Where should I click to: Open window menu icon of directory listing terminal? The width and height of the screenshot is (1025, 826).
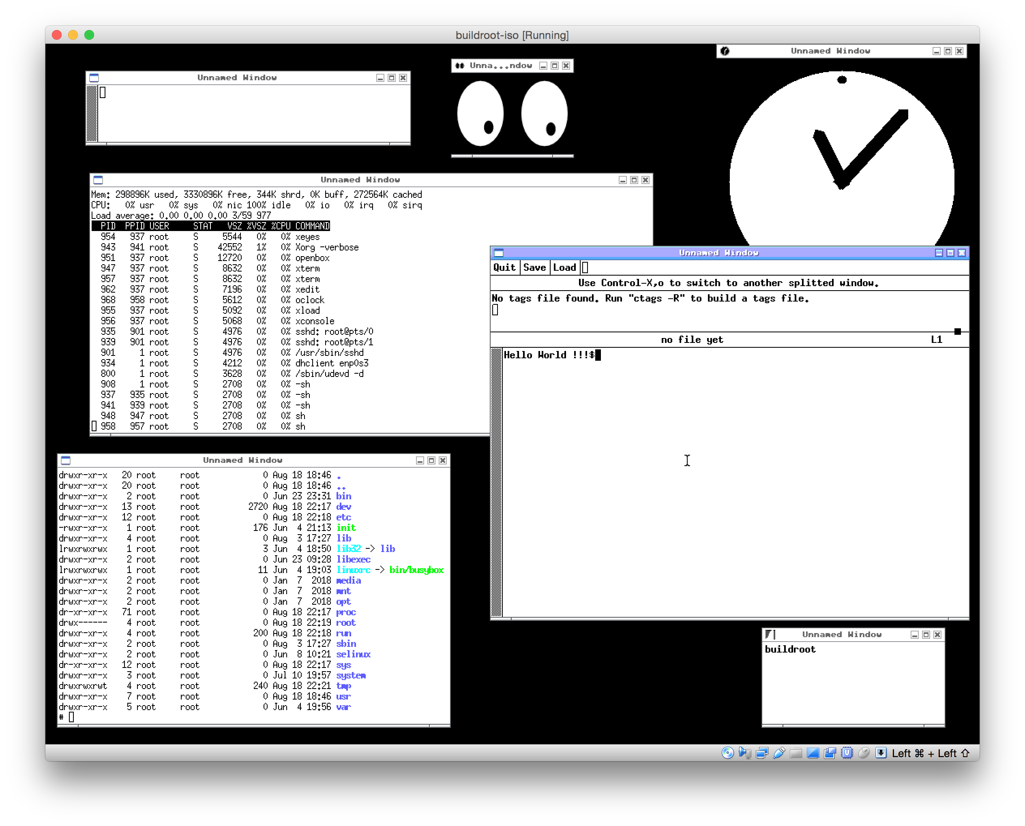tap(66, 460)
